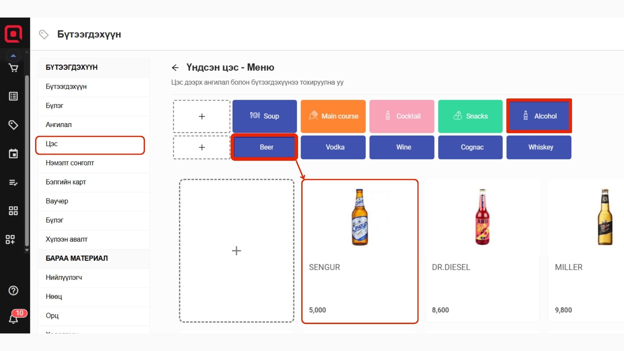
Task: Select the orange Main course tile
Action: coord(333,116)
